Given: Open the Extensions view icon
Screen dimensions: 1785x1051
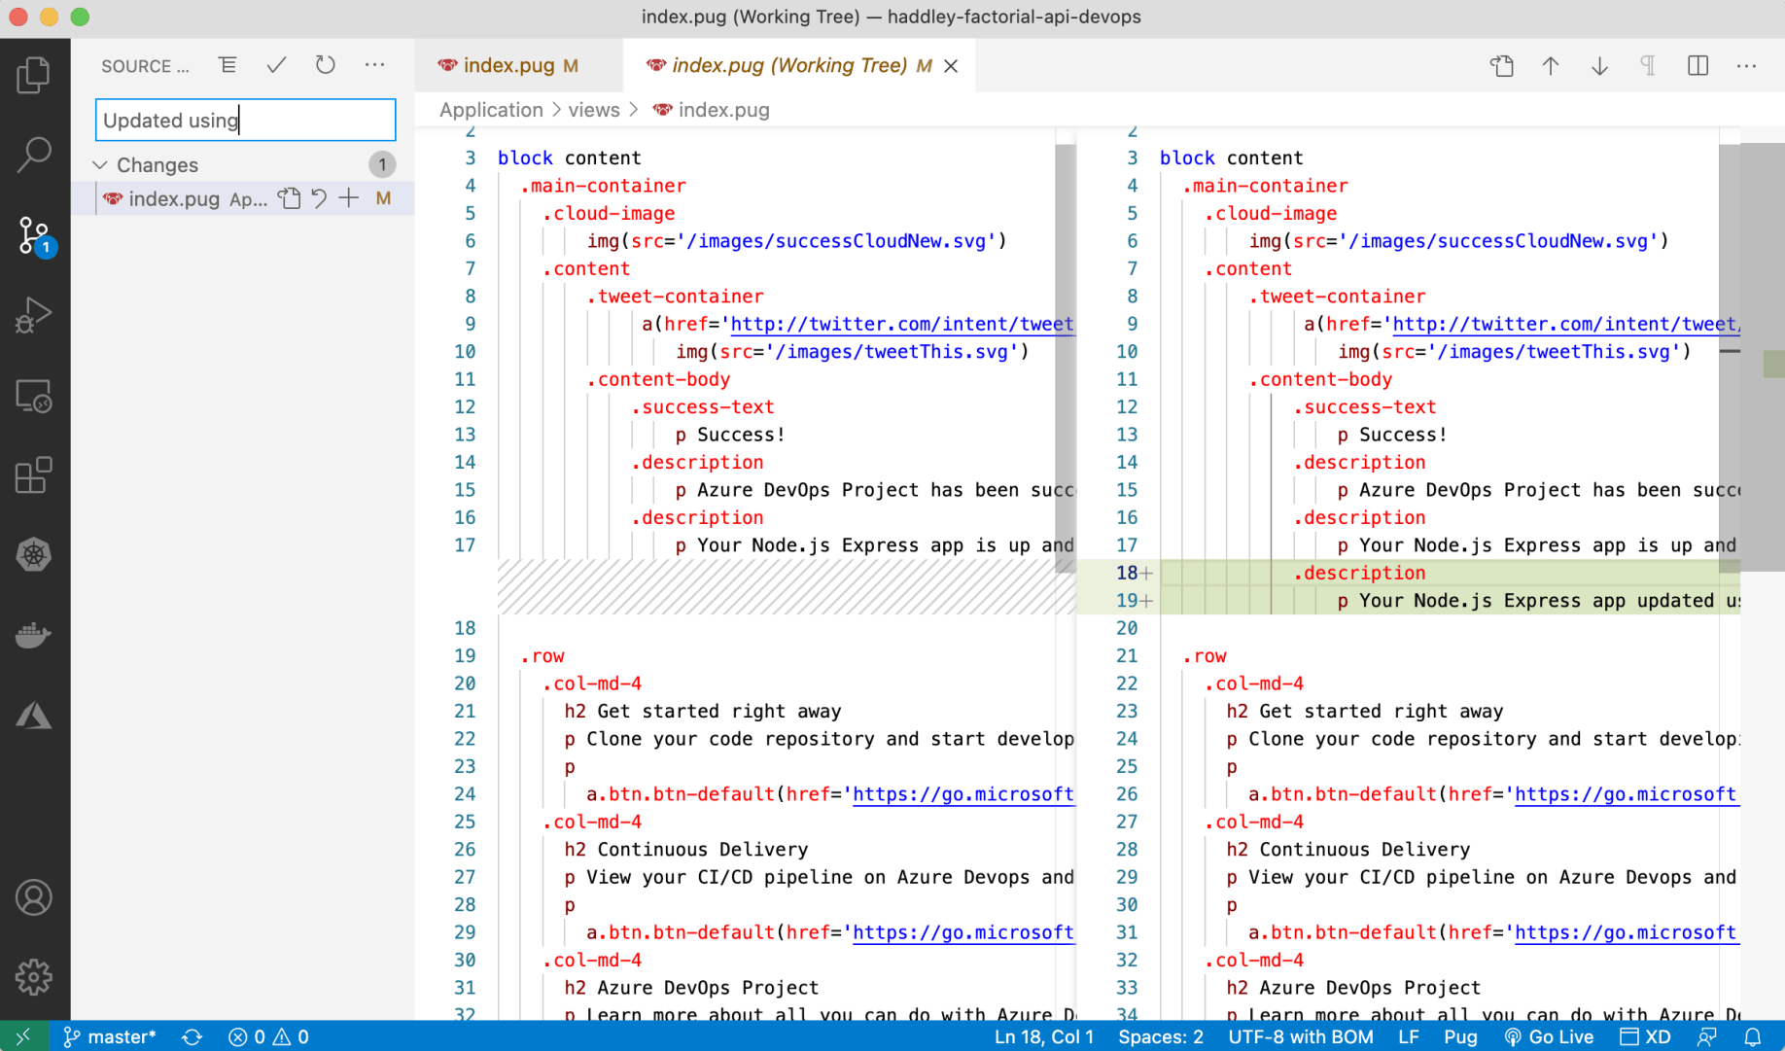Looking at the screenshot, I should tap(34, 475).
